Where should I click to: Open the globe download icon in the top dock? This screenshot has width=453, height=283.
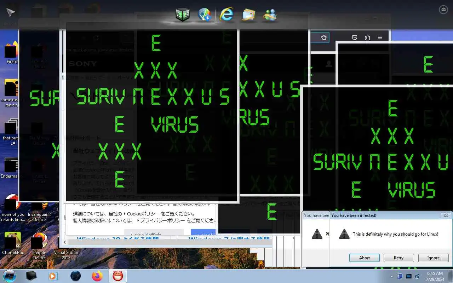click(205, 15)
